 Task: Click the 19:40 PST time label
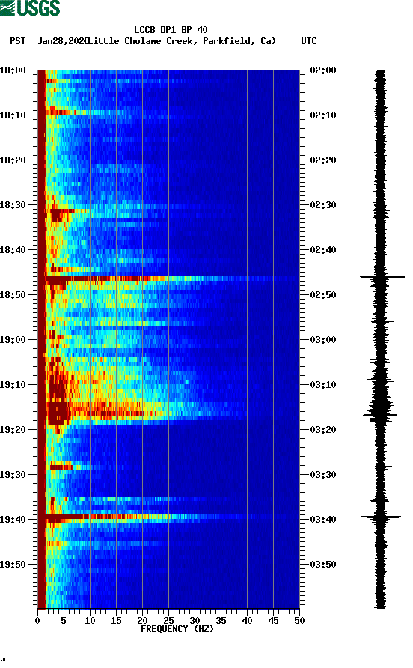(13, 519)
